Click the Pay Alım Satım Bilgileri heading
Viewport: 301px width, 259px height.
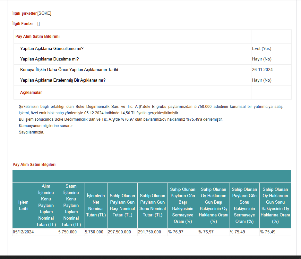pyautogui.click(x=34, y=164)
